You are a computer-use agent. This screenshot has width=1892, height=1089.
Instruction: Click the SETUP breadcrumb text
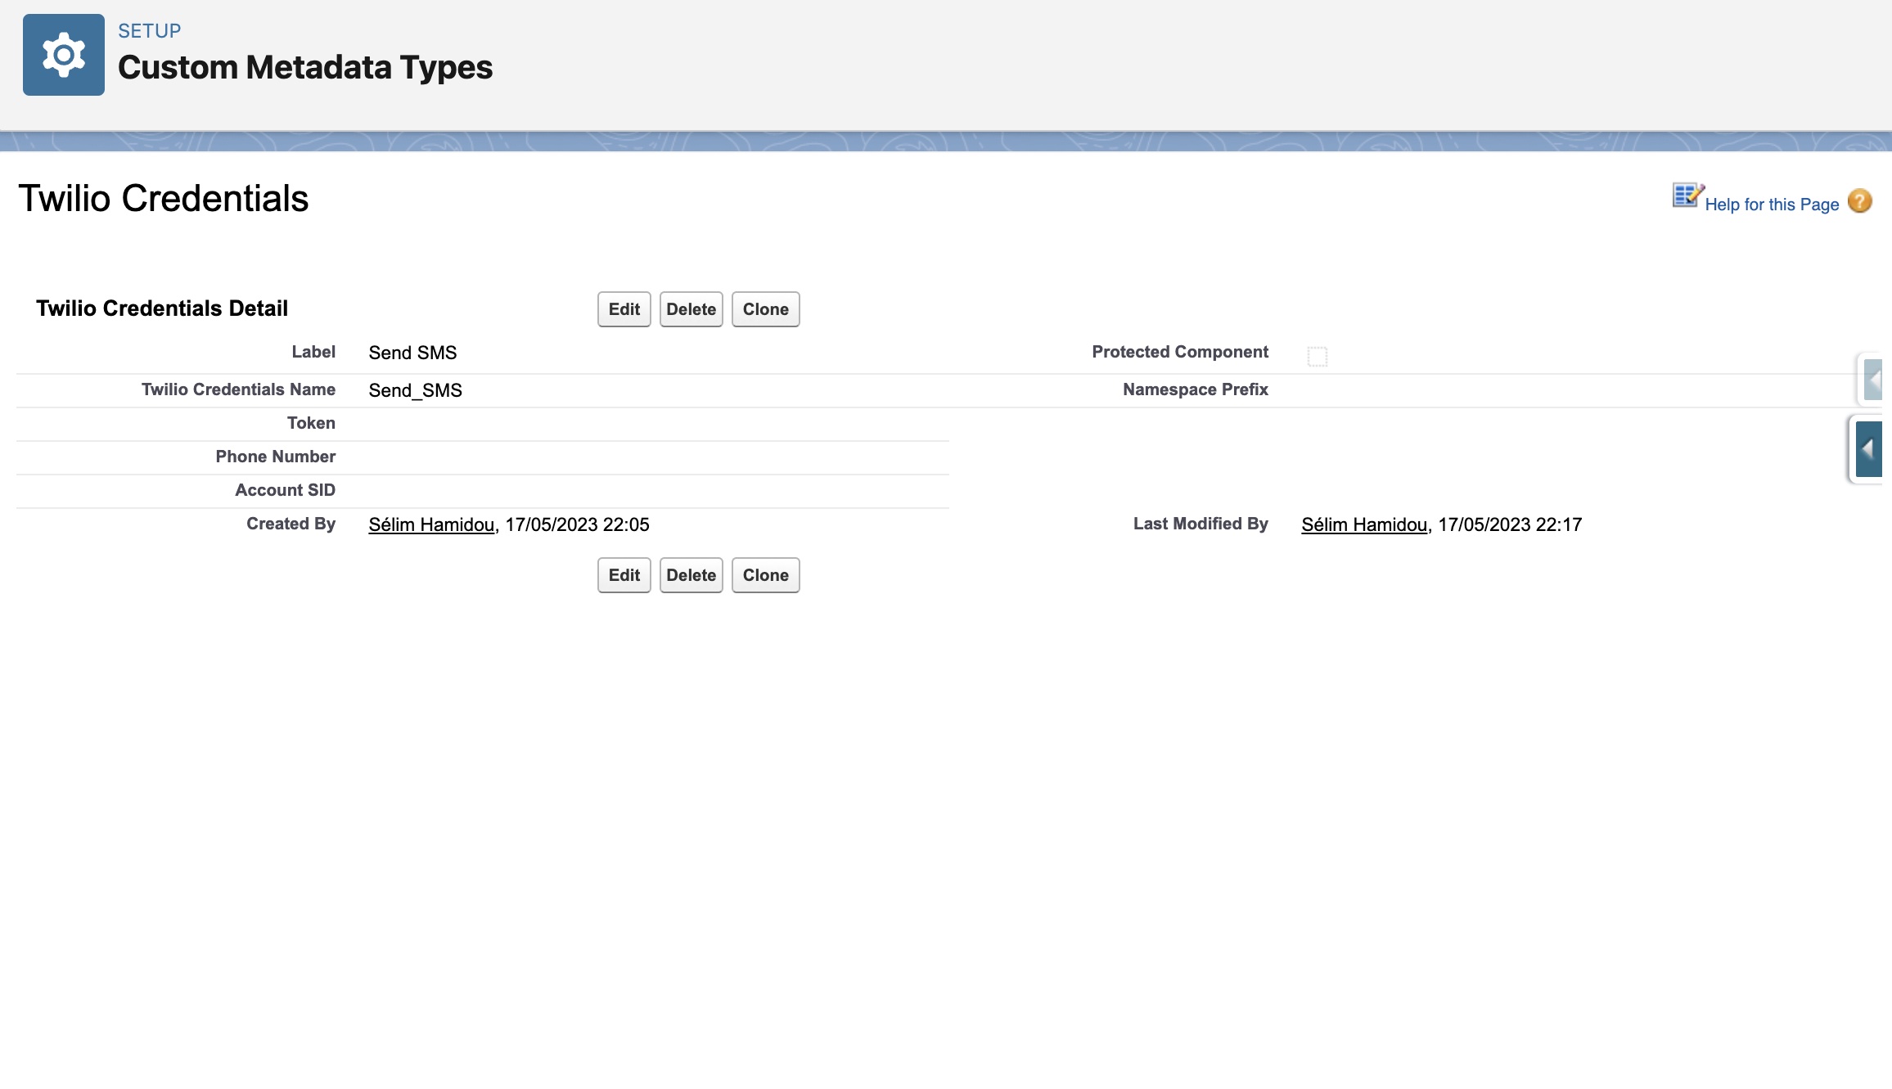(150, 31)
